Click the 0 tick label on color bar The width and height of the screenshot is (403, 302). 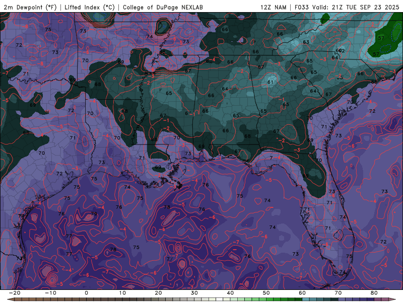(x=86, y=293)
